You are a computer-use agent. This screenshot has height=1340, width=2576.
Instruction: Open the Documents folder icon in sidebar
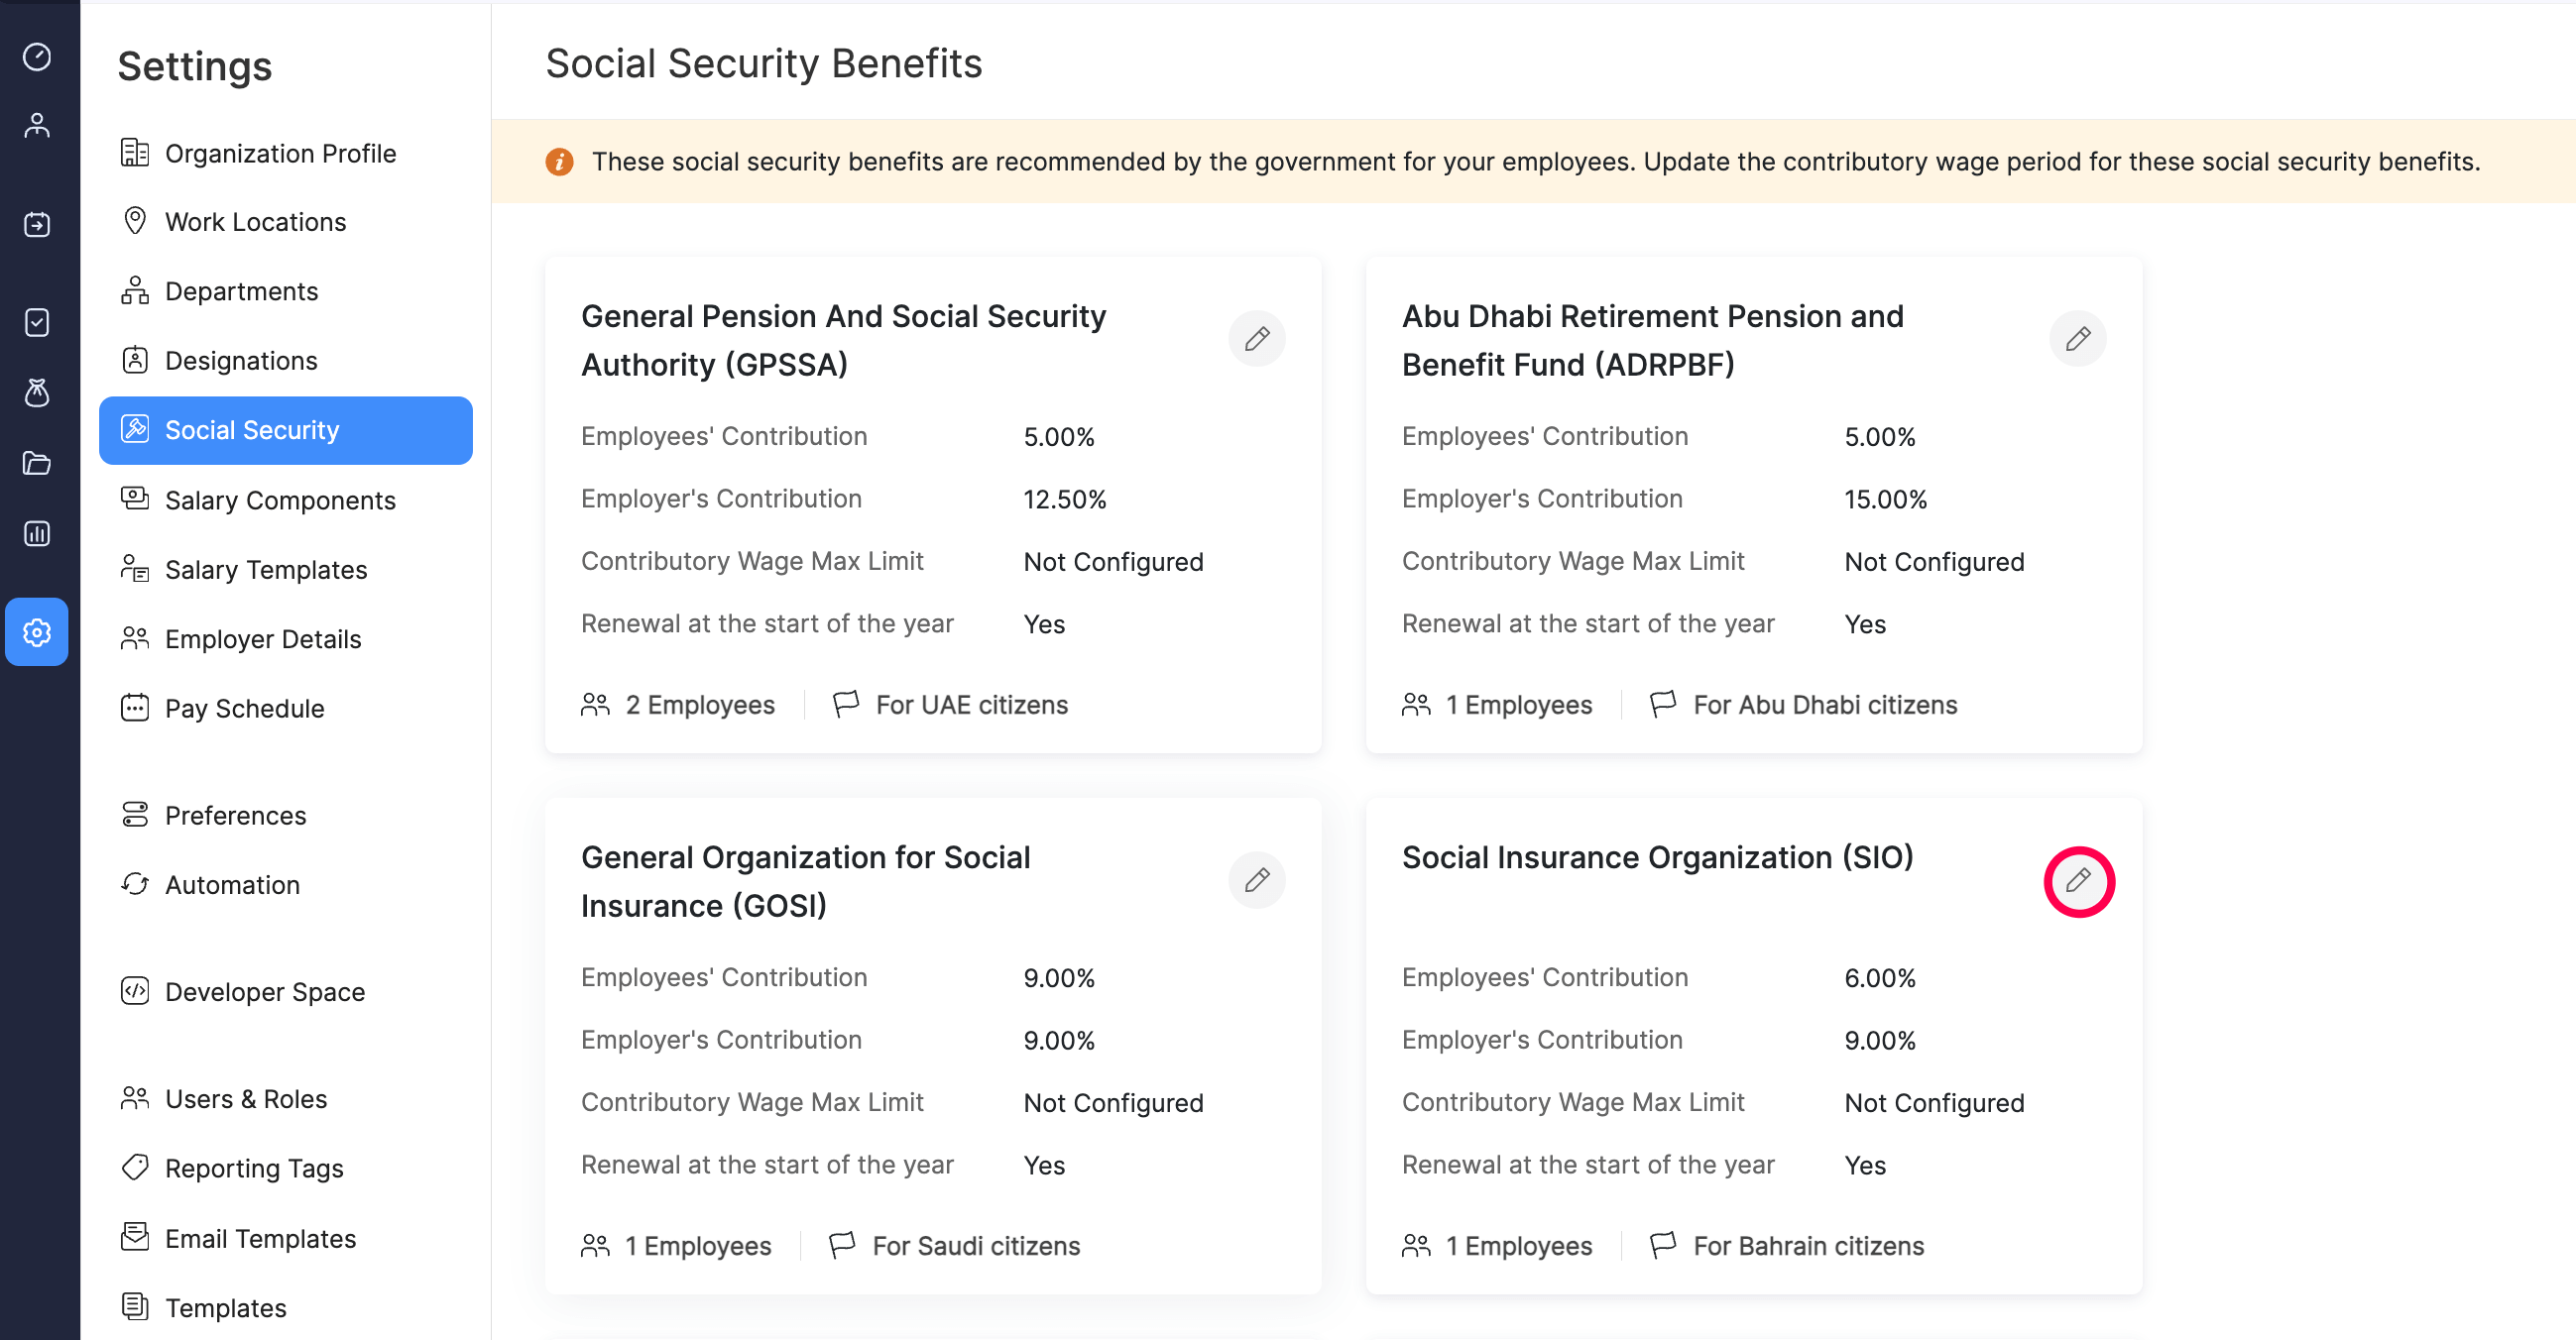click(37, 463)
